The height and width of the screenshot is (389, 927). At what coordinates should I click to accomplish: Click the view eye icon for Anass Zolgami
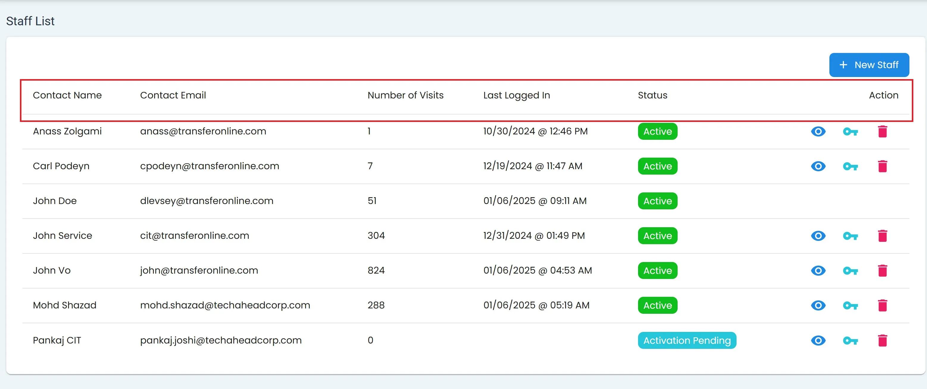pos(818,131)
